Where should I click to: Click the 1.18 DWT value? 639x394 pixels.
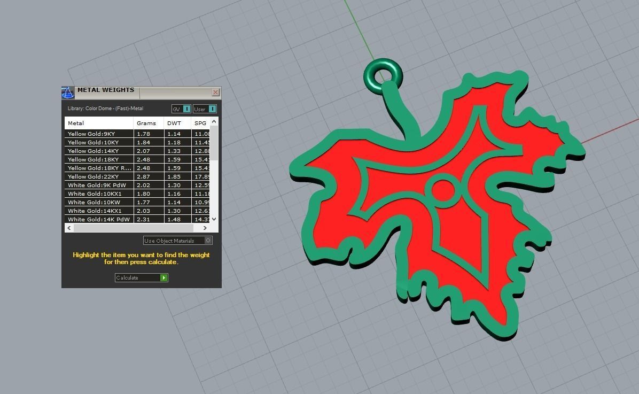pyautogui.click(x=174, y=142)
